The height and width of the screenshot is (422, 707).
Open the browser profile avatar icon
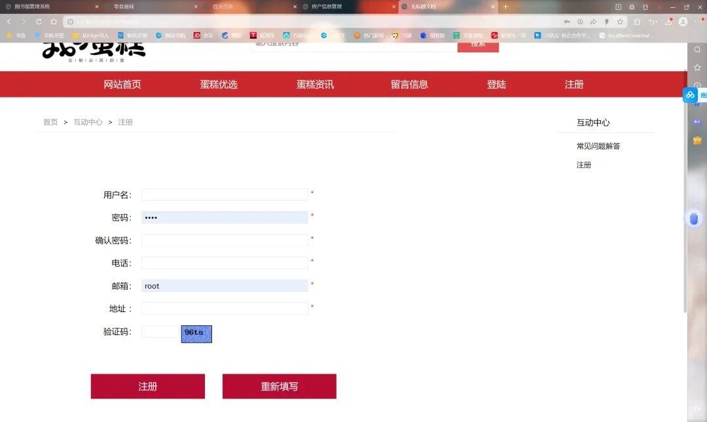pos(683,22)
